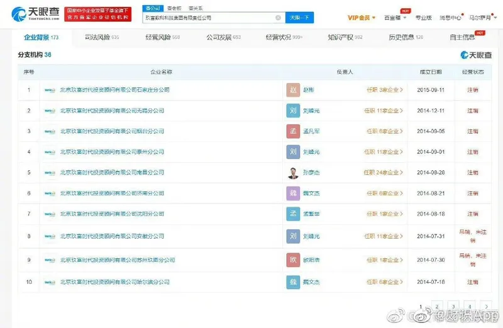
Task: Click the 吊销，未注销 status in 安徽分公司 row
Action: [473, 236]
